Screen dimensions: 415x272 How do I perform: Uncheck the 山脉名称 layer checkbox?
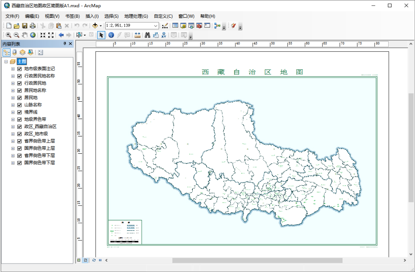coord(19,105)
